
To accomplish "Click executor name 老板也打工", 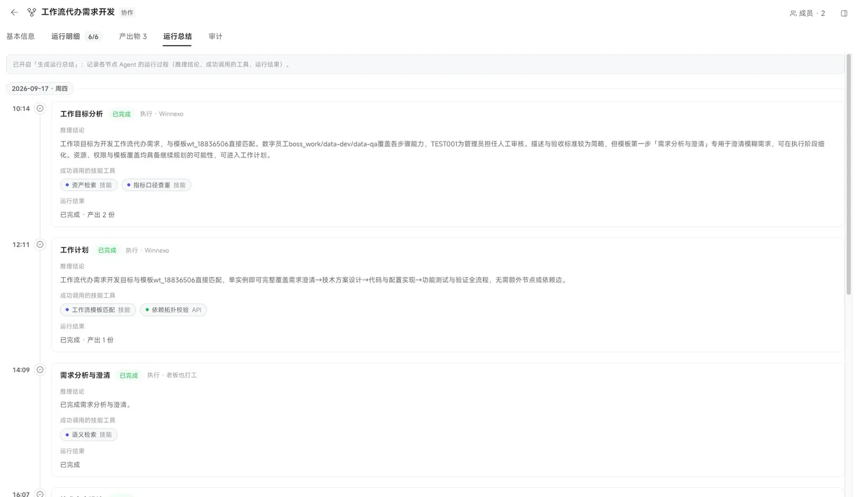I will click(x=181, y=375).
